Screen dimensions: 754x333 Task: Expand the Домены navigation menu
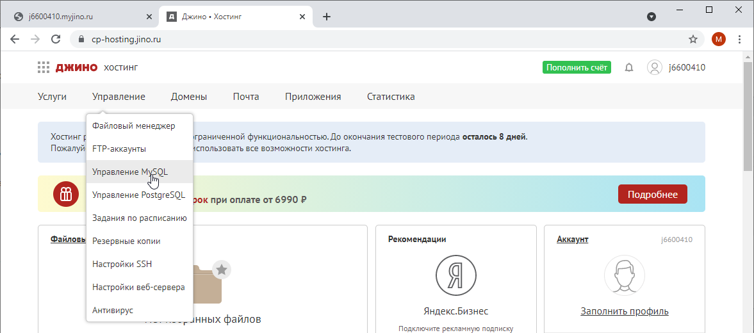(x=188, y=97)
